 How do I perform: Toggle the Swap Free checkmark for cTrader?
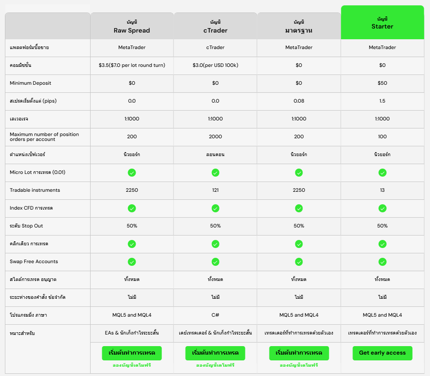(x=215, y=262)
